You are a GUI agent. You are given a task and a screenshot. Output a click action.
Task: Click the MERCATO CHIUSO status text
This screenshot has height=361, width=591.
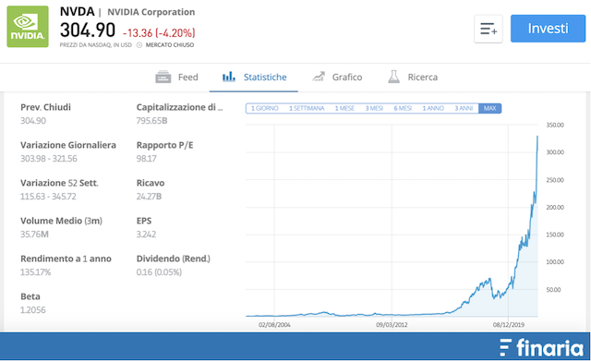(170, 45)
